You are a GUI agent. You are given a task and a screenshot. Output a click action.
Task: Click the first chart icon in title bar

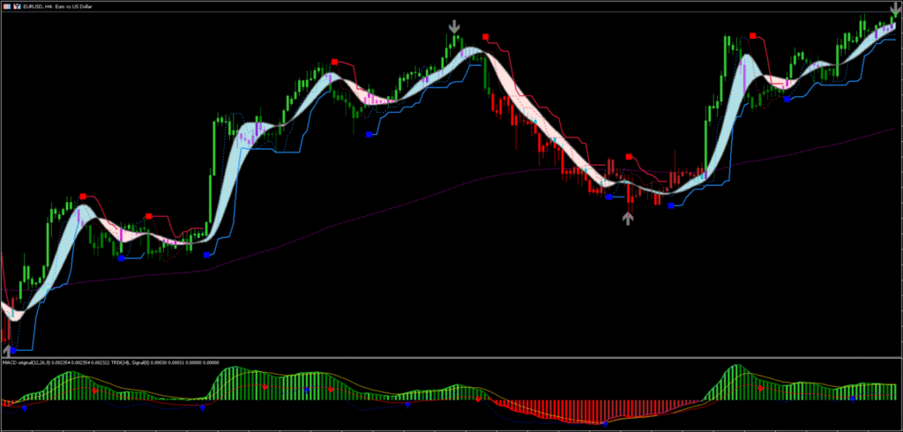tap(5, 6)
